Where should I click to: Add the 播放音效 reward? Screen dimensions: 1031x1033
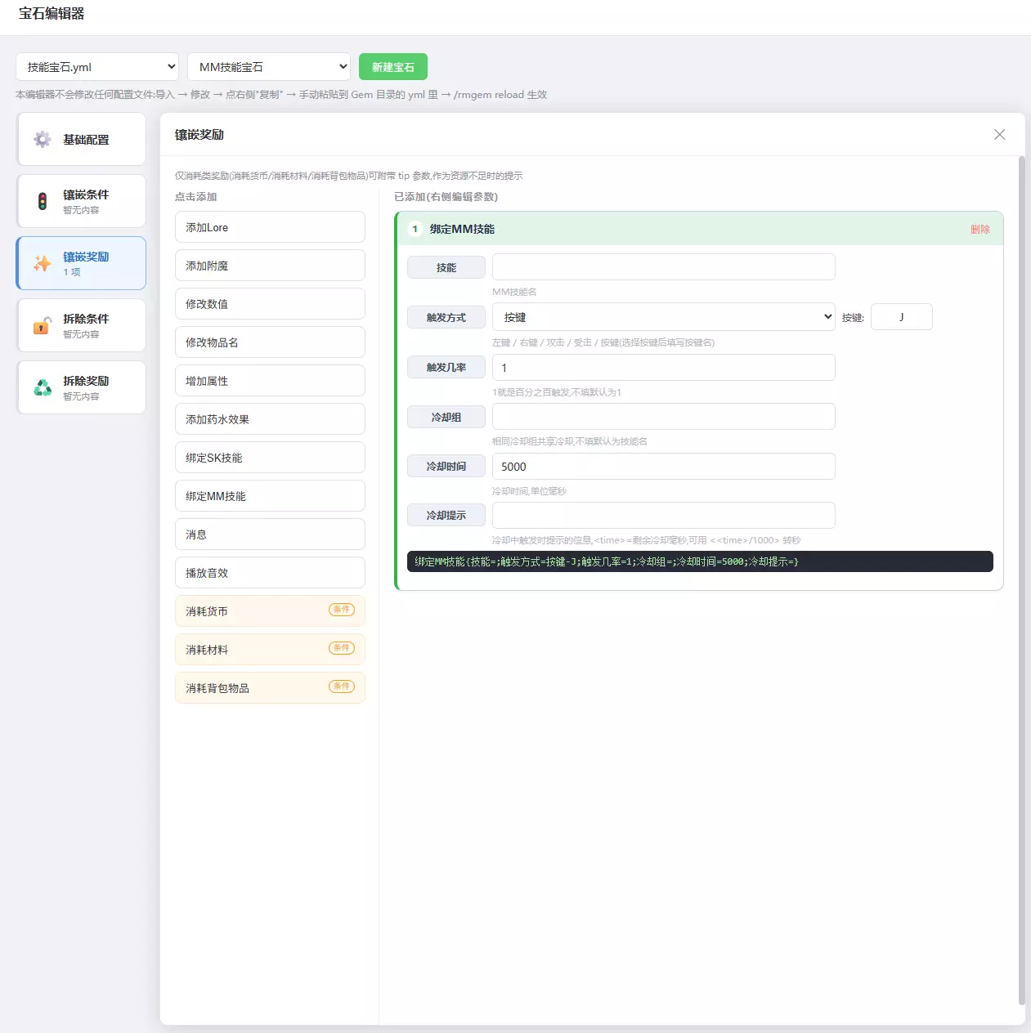270,573
